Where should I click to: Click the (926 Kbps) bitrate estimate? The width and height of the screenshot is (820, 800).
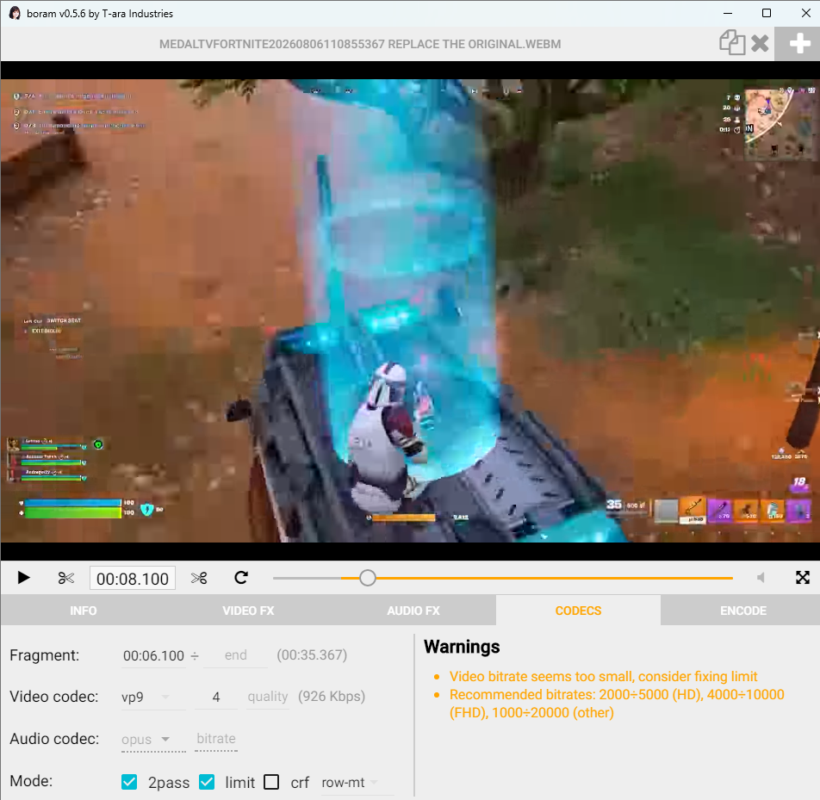click(332, 697)
